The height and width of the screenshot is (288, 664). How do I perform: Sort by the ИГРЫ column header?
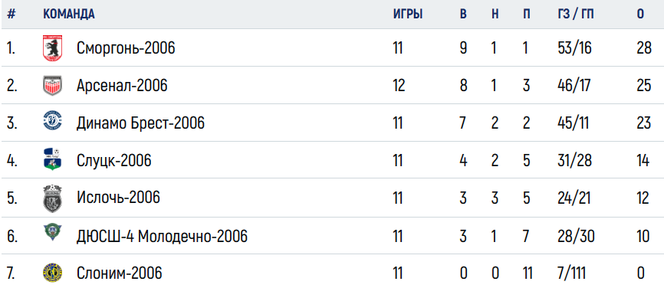point(408,14)
